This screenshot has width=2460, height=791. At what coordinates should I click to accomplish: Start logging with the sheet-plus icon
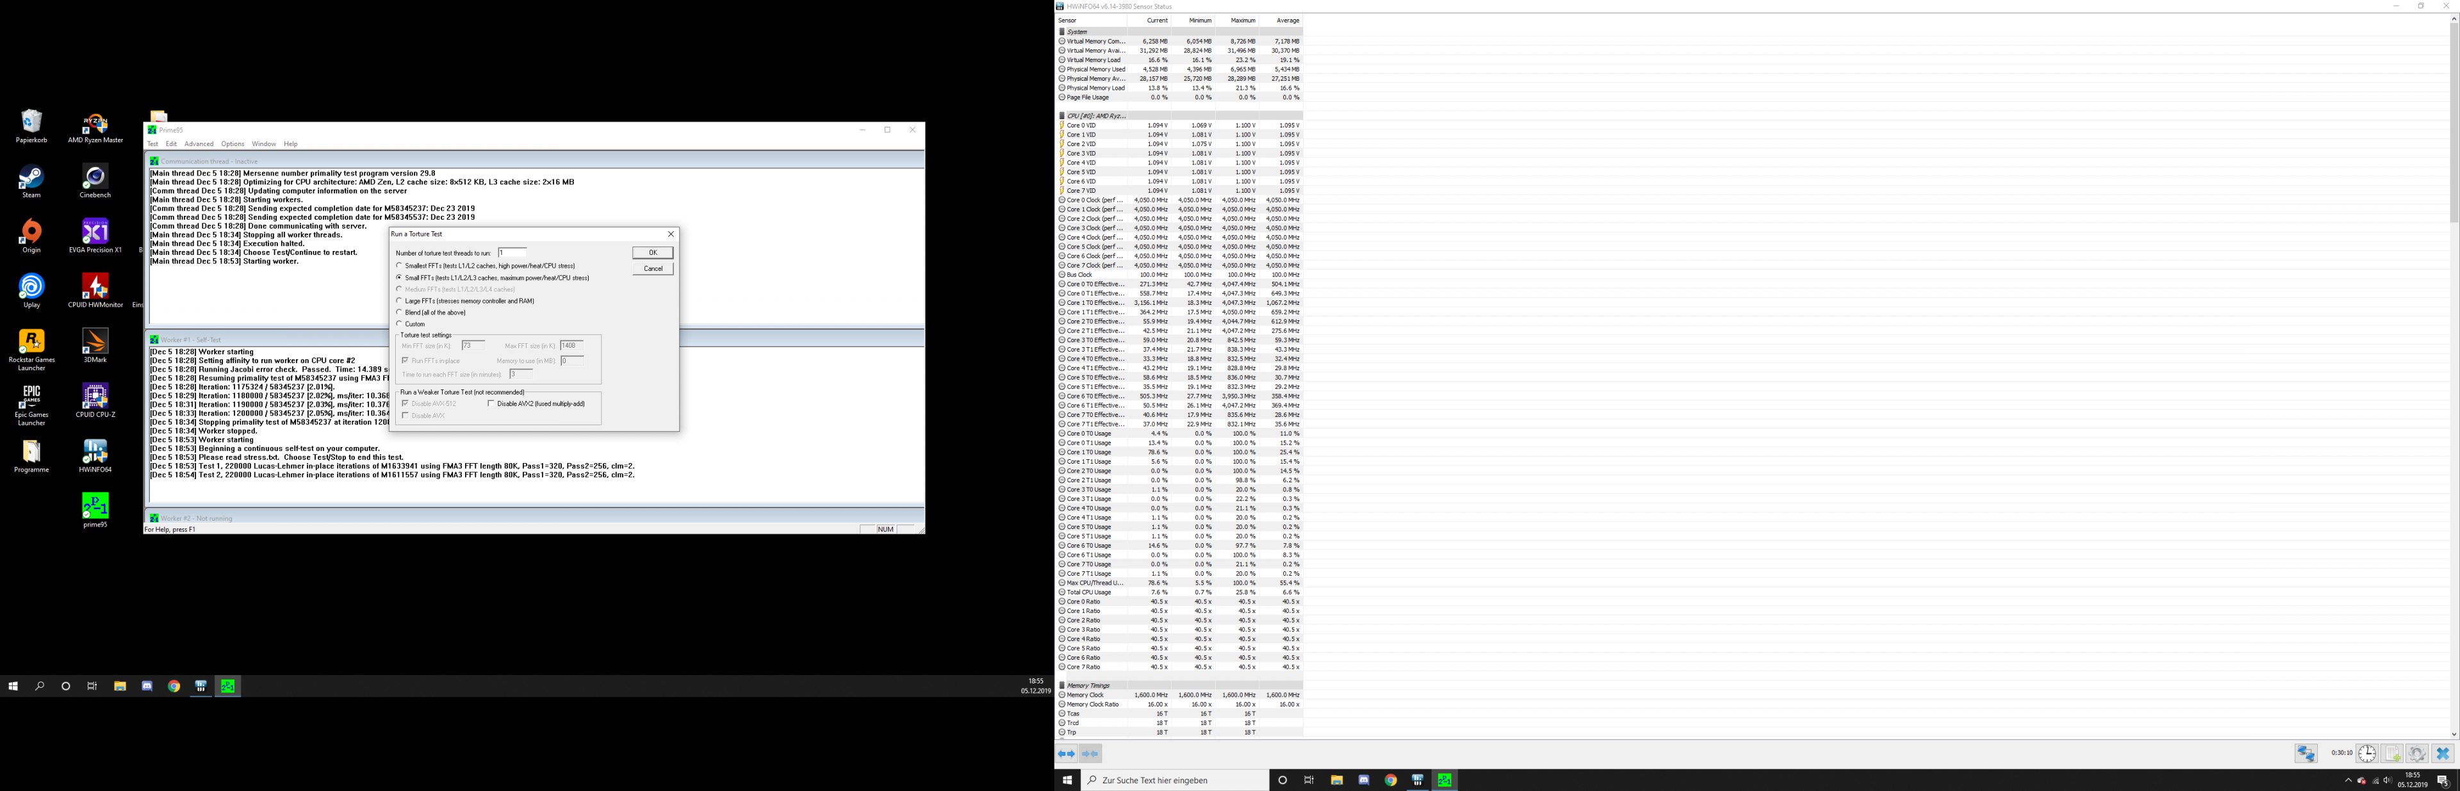coord(2391,754)
